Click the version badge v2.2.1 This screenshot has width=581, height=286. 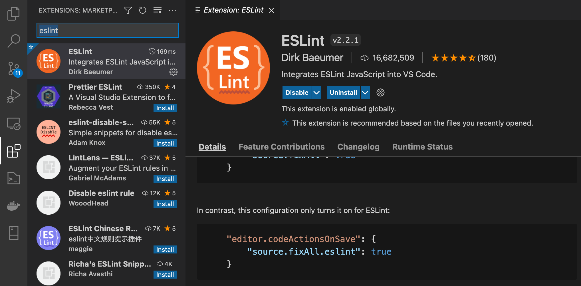pos(346,40)
